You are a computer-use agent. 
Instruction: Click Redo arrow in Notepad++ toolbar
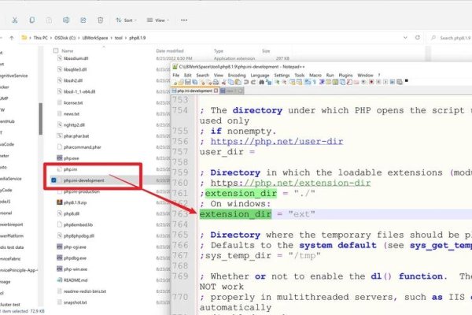point(253,82)
